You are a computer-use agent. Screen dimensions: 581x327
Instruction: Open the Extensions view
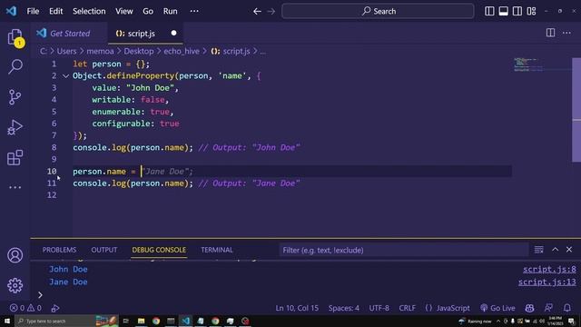click(x=15, y=157)
